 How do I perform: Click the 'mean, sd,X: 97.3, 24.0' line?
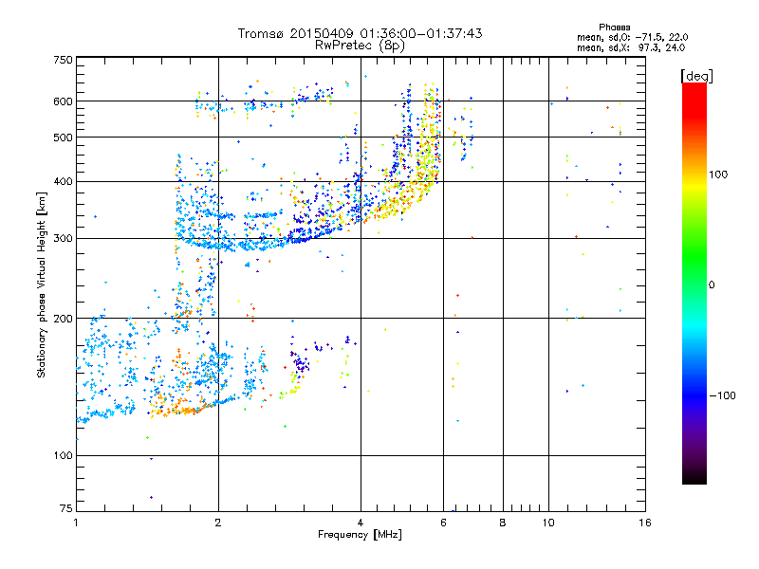[631, 47]
